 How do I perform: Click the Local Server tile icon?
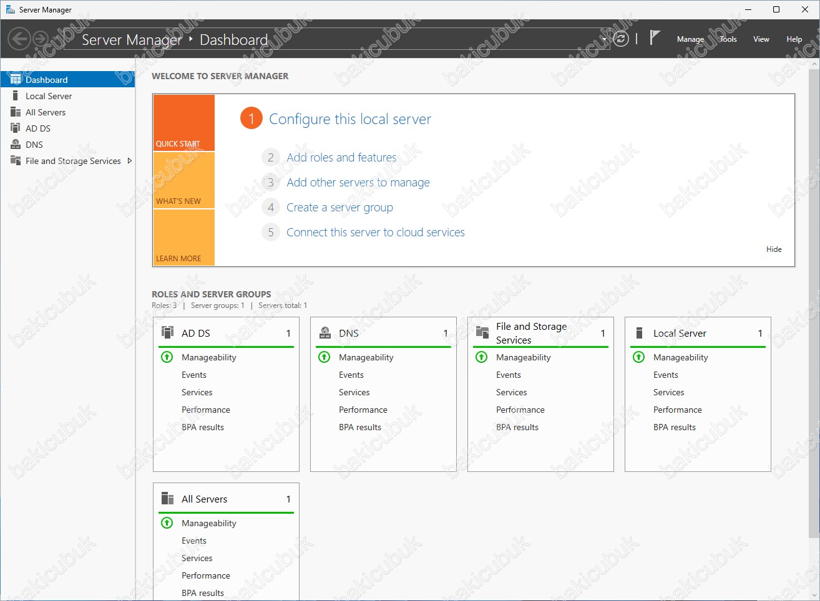point(639,333)
